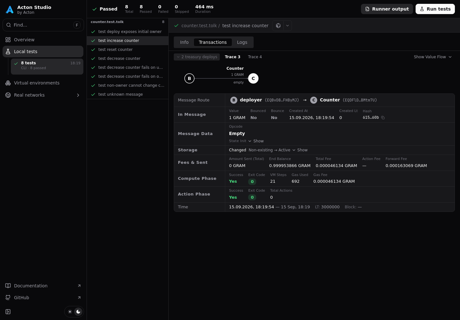Click the Runner output button
460x320 pixels.
click(387, 9)
